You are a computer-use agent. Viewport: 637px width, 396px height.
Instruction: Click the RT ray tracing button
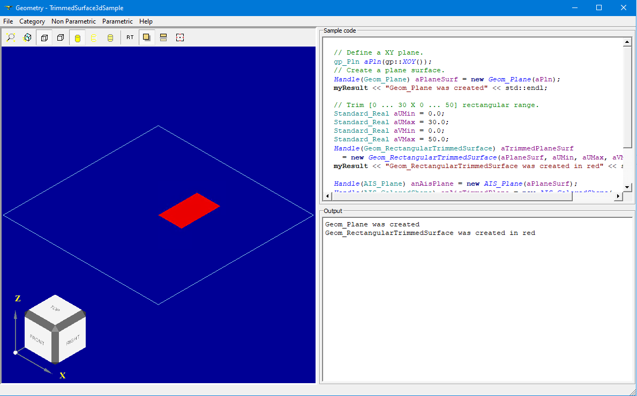[x=130, y=37]
